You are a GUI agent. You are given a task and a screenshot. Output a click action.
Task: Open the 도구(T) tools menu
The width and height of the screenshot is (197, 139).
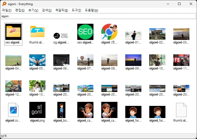click(77, 10)
